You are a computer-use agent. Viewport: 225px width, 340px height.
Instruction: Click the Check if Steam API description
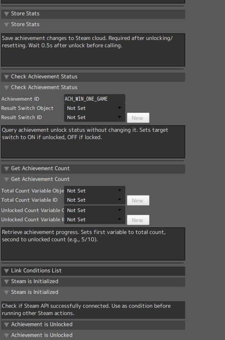93,310
